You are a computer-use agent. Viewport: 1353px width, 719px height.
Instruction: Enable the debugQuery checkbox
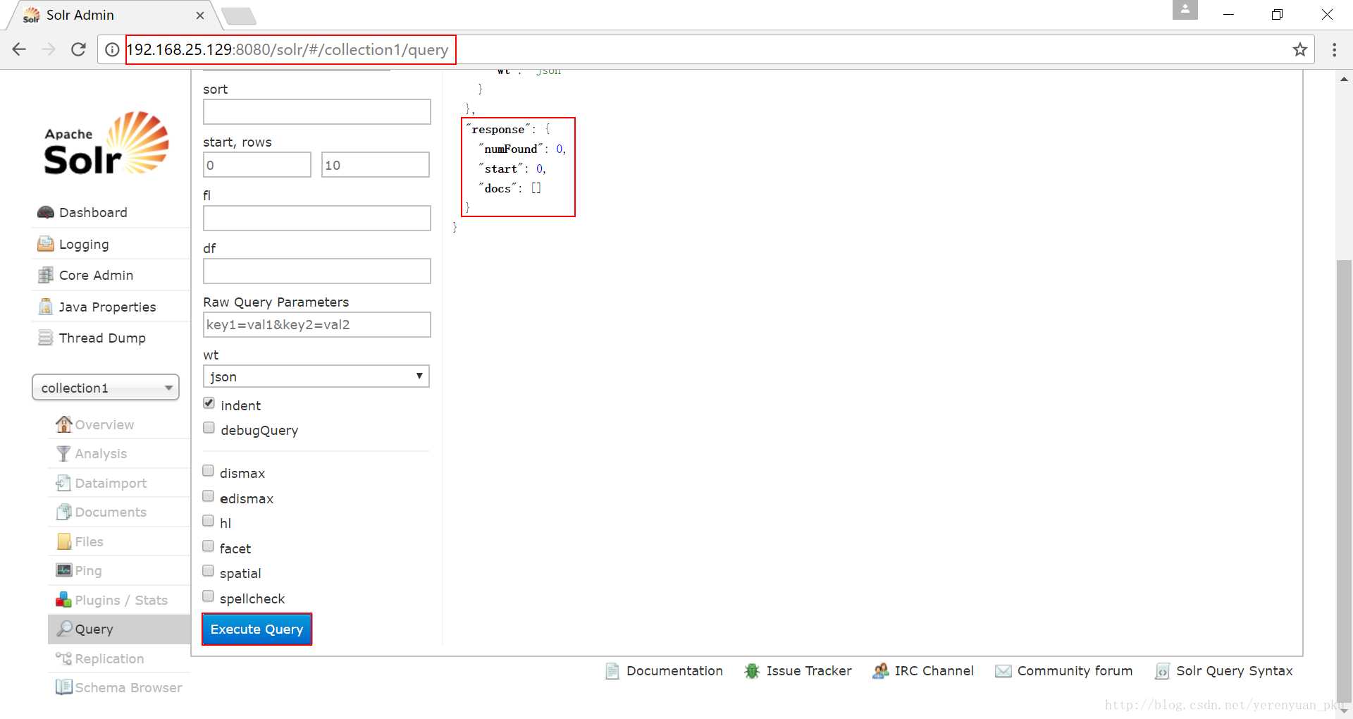209,428
